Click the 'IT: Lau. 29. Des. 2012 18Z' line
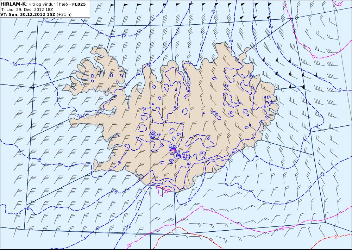 click(27, 10)
